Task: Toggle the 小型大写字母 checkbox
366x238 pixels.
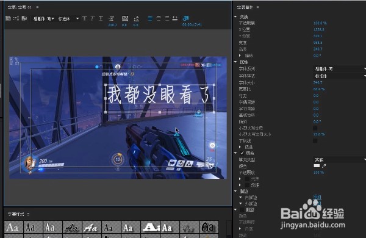Action: tap(315, 128)
